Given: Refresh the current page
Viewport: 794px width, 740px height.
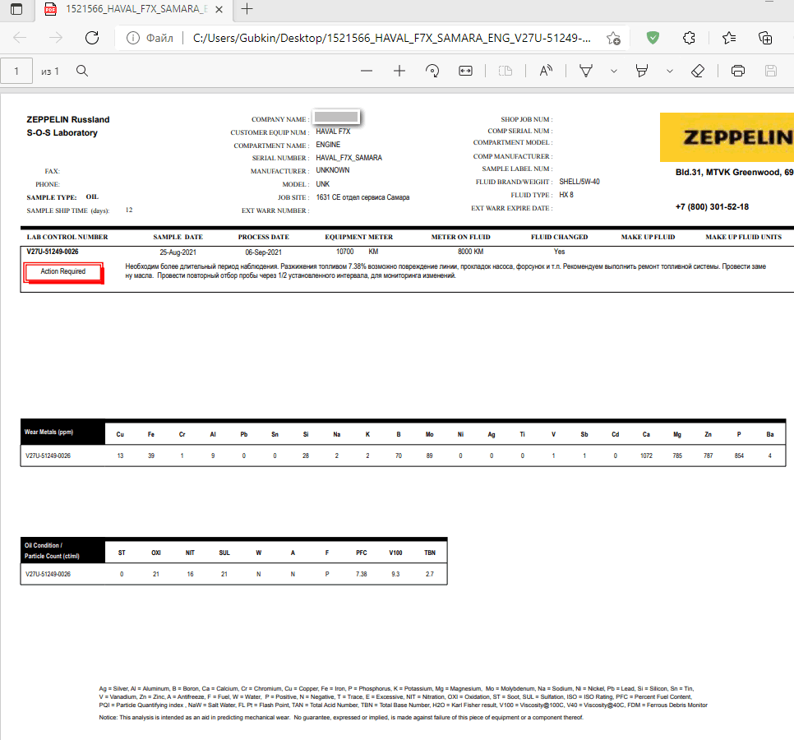Looking at the screenshot, I should coord(92,38).
